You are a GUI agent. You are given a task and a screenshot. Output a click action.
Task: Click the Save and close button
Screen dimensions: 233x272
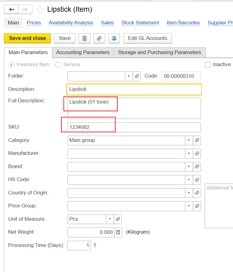pos(27,38)
